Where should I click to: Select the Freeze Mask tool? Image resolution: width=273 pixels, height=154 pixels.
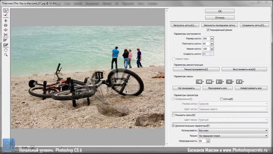(6, 40)
